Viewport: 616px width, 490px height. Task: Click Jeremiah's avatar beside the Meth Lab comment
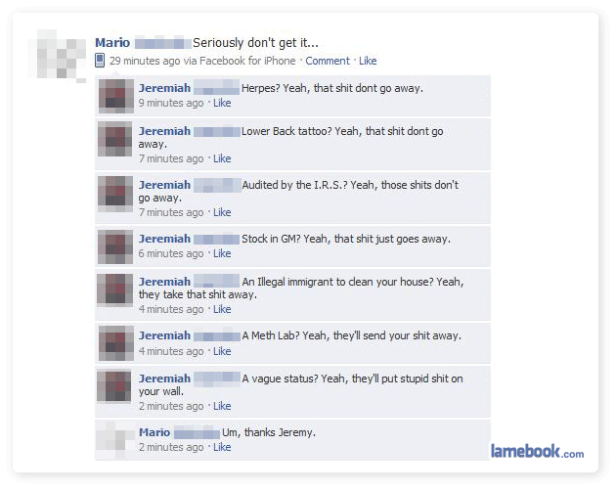coord(116,343)
